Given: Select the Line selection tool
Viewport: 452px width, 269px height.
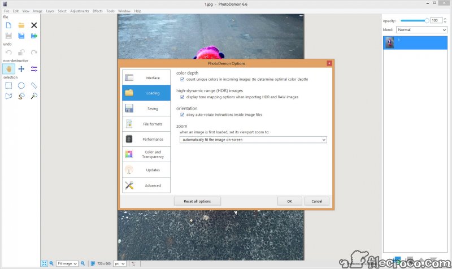Looking at the screenshot, I should pos(34,86).
